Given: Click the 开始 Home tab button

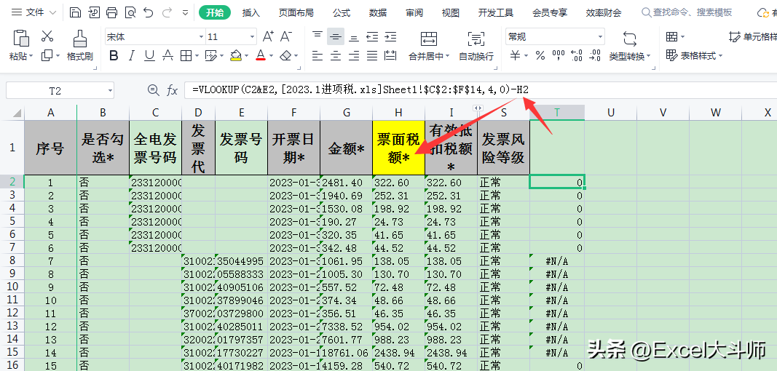Looking at the screenshot, I should point(215,13).
